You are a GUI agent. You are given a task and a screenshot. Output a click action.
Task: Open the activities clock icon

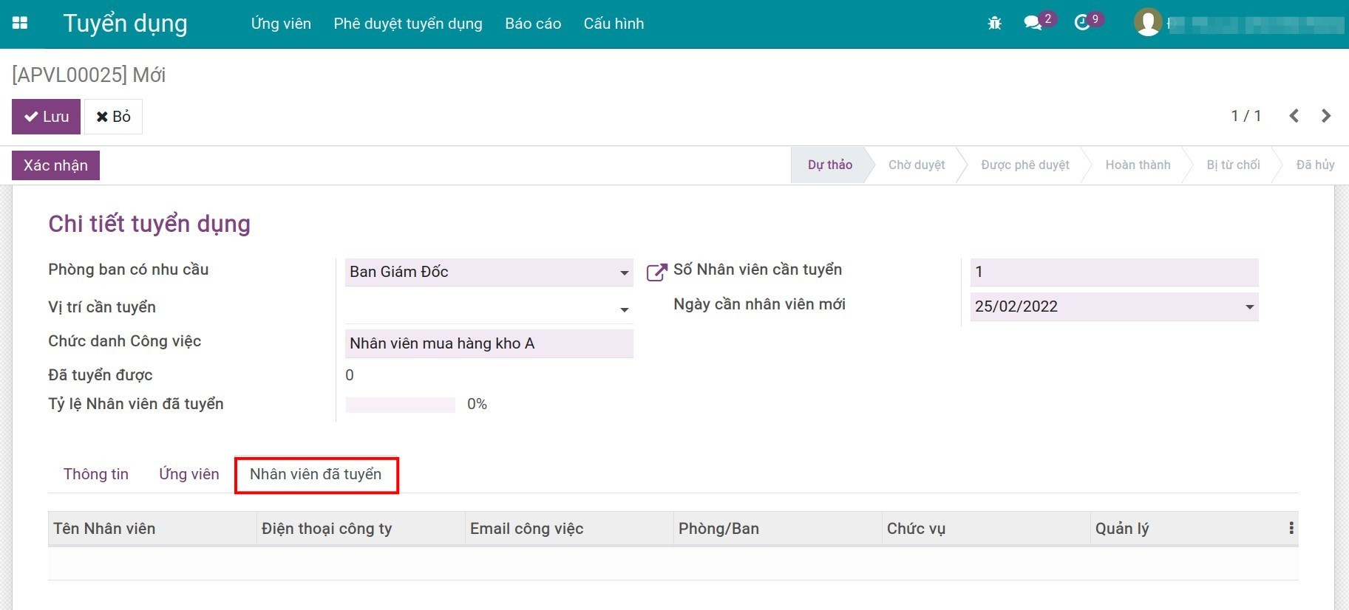point(1082,23)
